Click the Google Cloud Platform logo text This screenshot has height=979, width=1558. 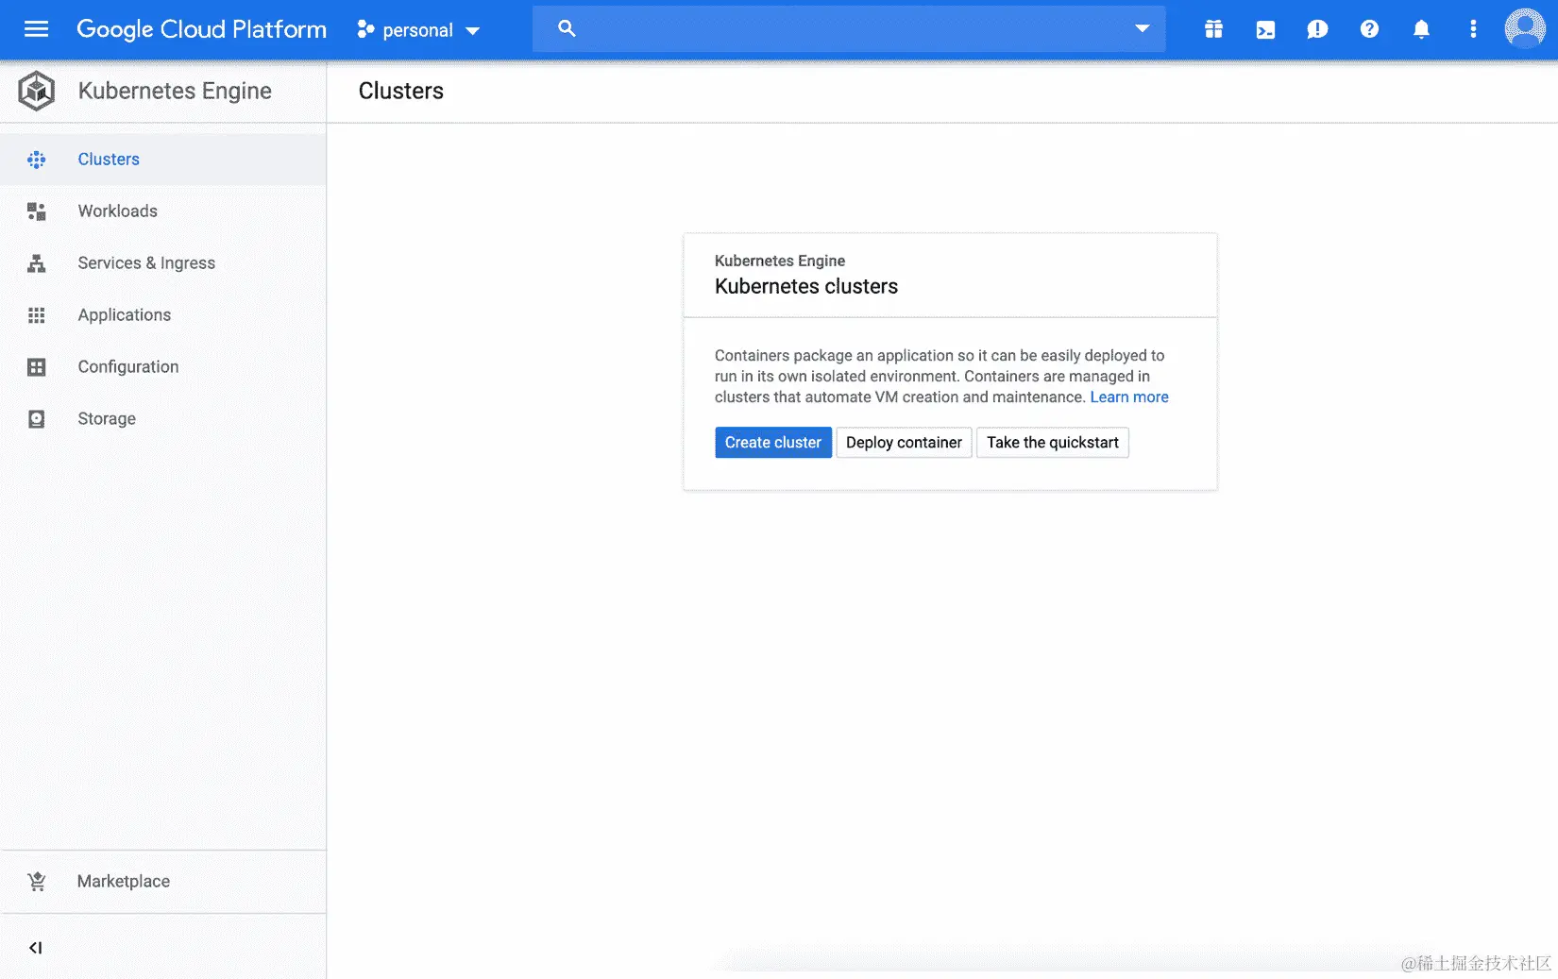coord(201,29)
